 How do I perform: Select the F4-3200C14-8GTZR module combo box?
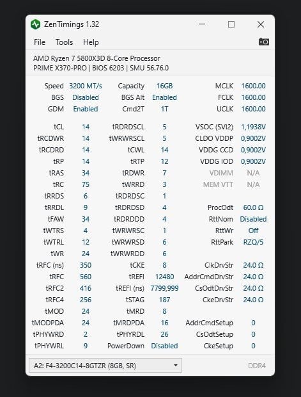105,366
